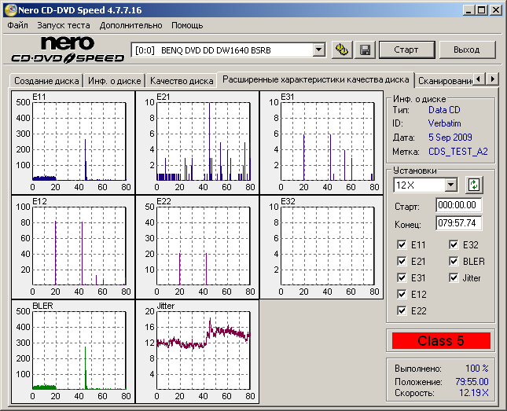Switch to the Качество диска tab
Viewport: 507px width, 411px height.
point(182,81)
